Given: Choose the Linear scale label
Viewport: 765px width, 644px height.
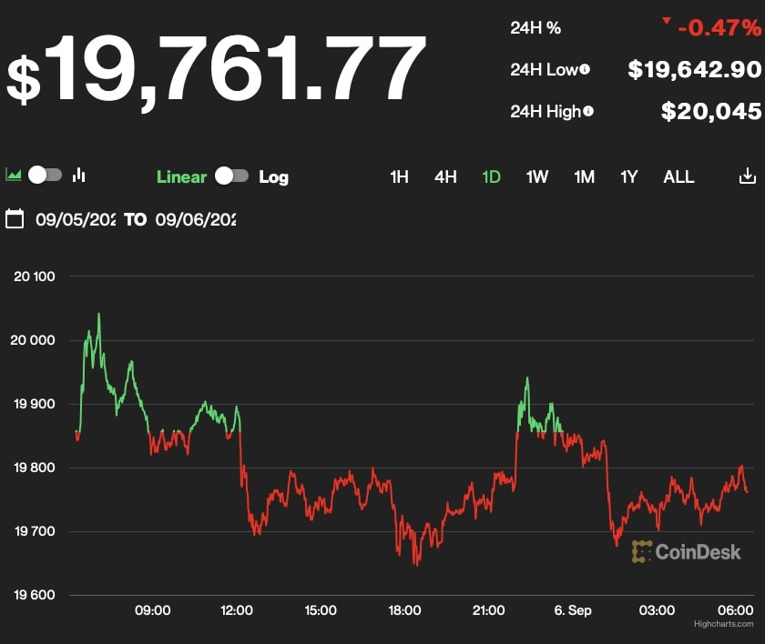Looking at the screenshot, I should pos(181,176).
